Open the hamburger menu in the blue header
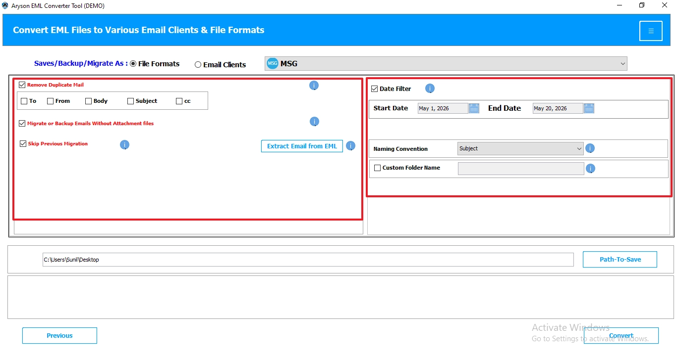 651,31
